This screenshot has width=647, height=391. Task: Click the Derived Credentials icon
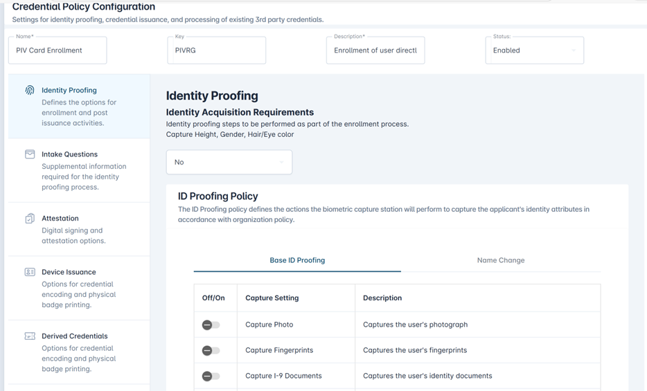[x=30, y=336]
